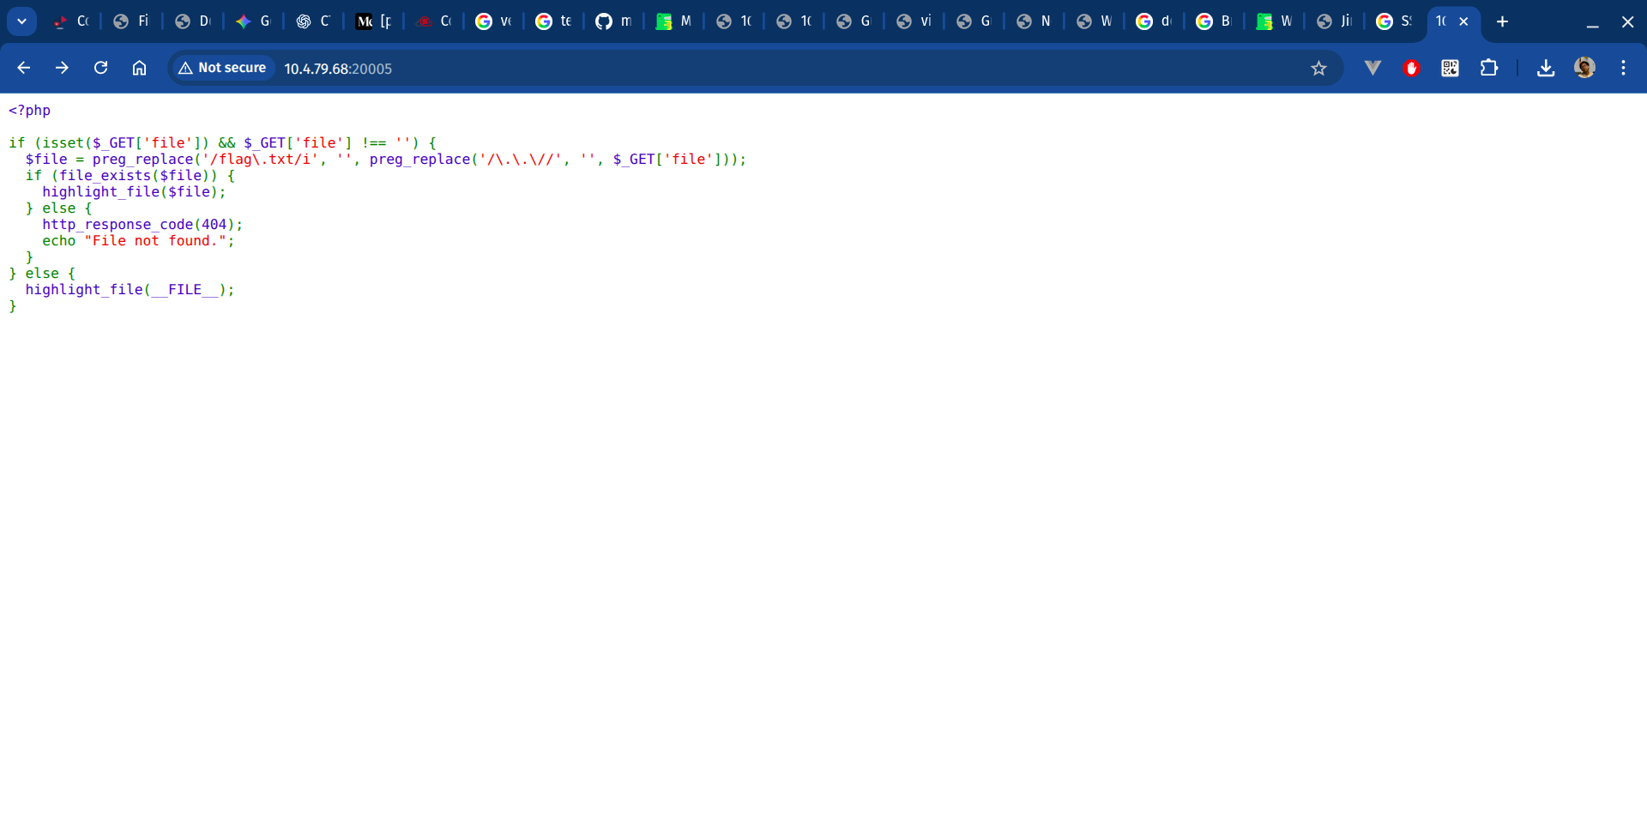Open the Vue devtools extension icon
Screen dimensions: 1647x827
[x=1372, y=68]
